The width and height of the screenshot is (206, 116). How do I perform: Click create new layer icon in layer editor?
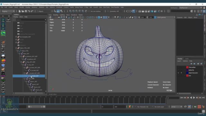pyautogui.click(x=198, y=64)
